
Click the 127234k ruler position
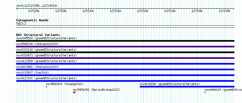click(197, 11)
